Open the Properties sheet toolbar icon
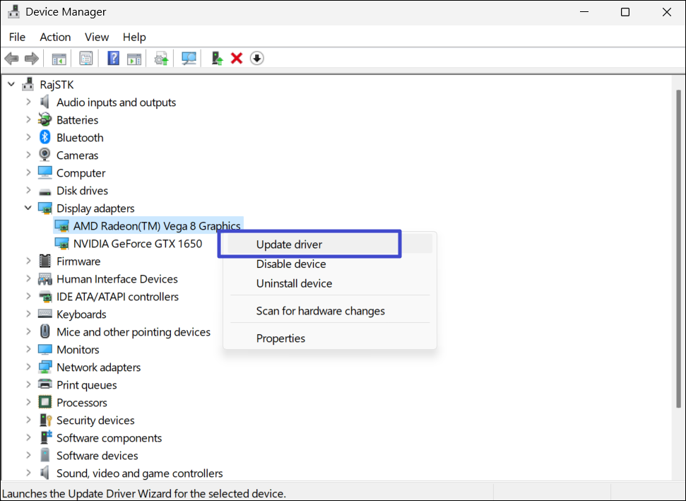Screen dimensions: 686x501 click(x=85, y=58)
